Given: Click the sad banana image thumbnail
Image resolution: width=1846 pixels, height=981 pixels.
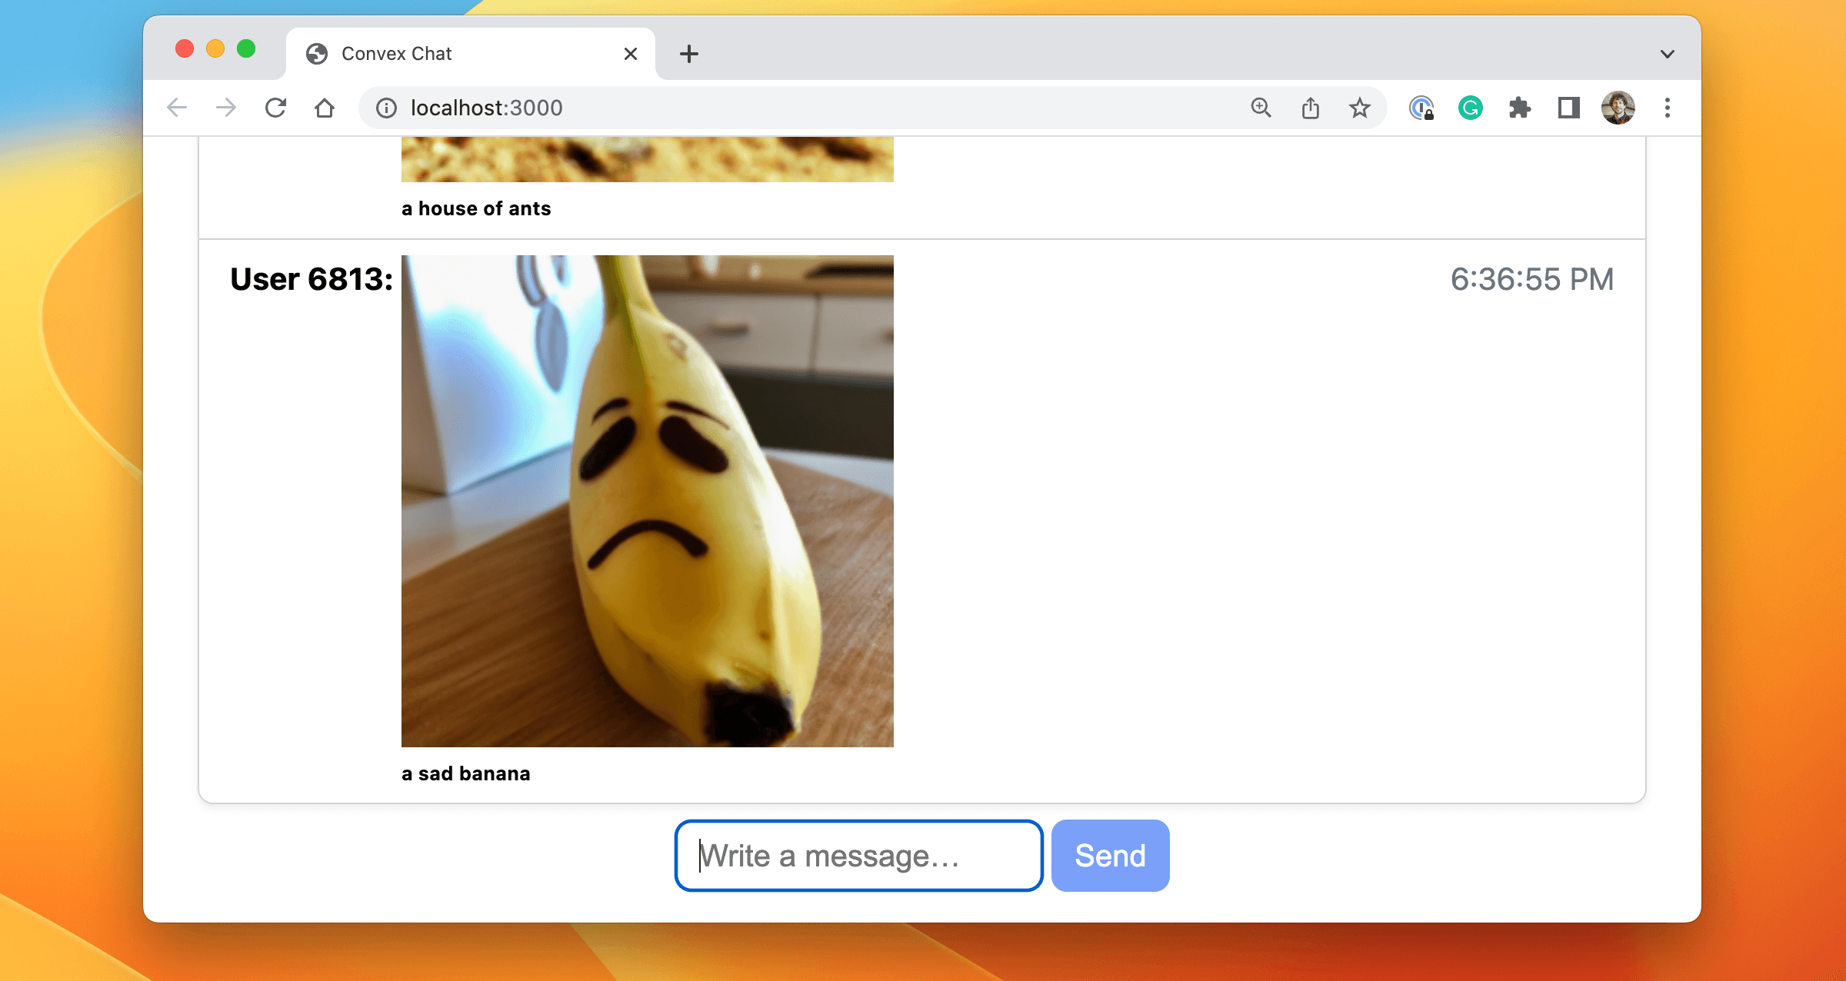Looking at the screenshot, I should pos(647,500).
